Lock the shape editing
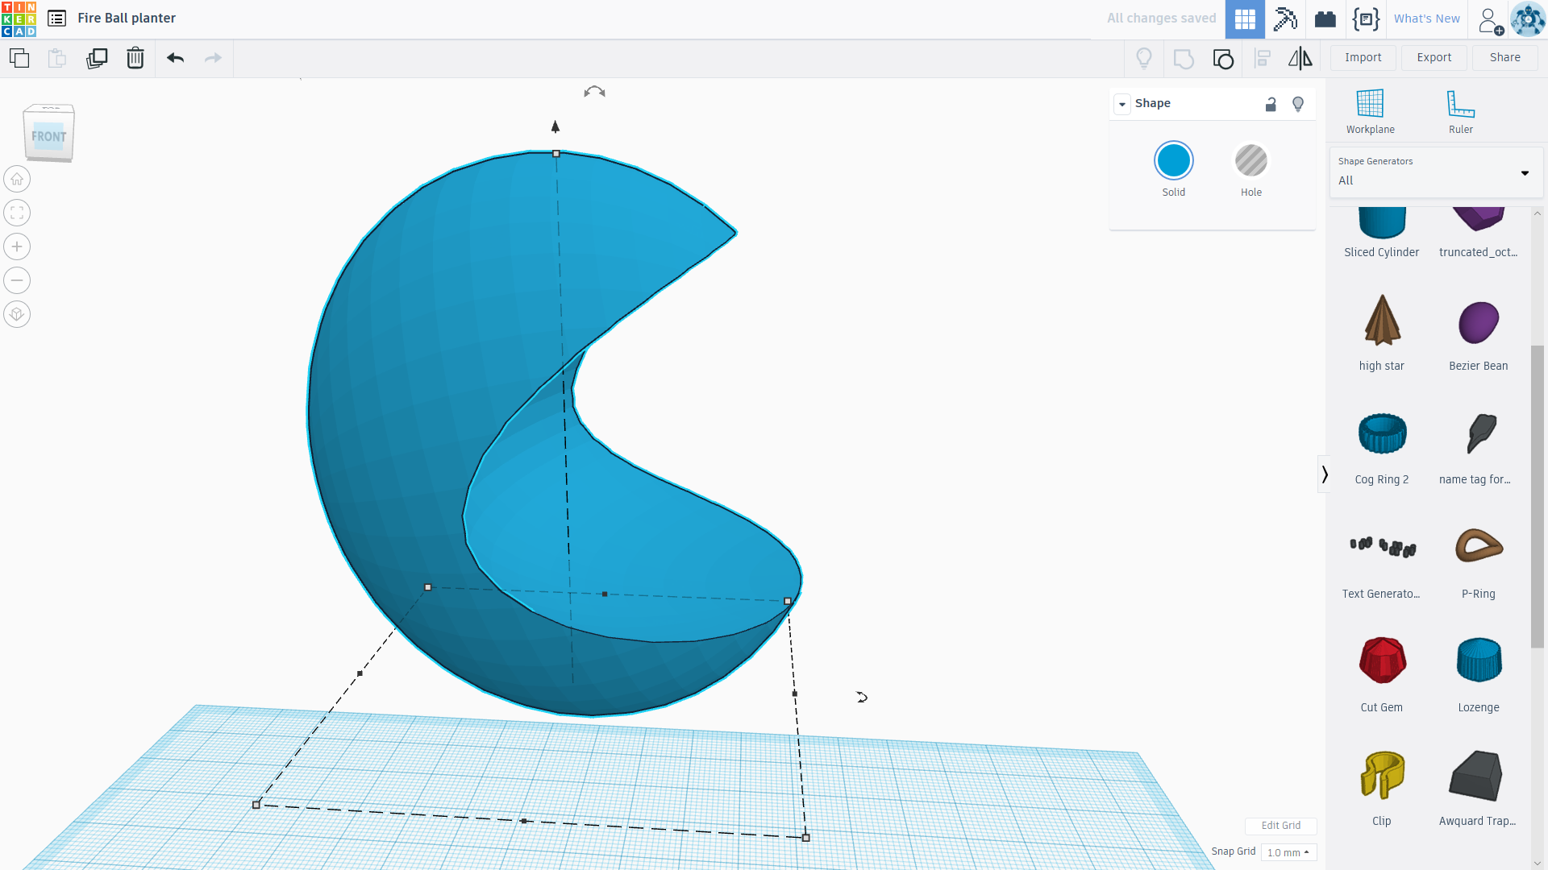The height and width of the screenshot is (870, 1548). (1271, 104)
